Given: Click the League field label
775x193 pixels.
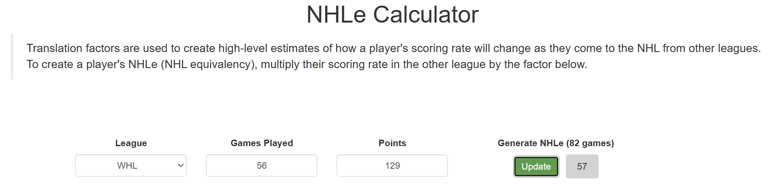Looking at the screenshot, I should 131,143.
